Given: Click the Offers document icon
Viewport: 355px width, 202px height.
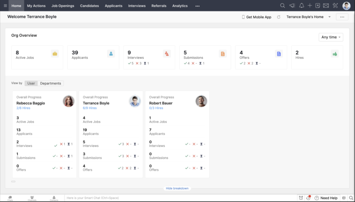Looking at the screenshot, I should click(x=279, y=53).
